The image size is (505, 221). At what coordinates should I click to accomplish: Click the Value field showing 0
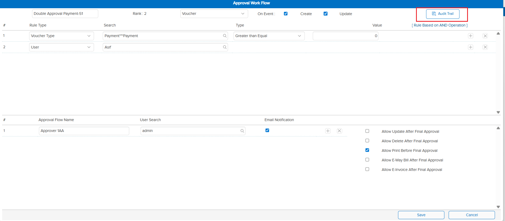(346, 36)
